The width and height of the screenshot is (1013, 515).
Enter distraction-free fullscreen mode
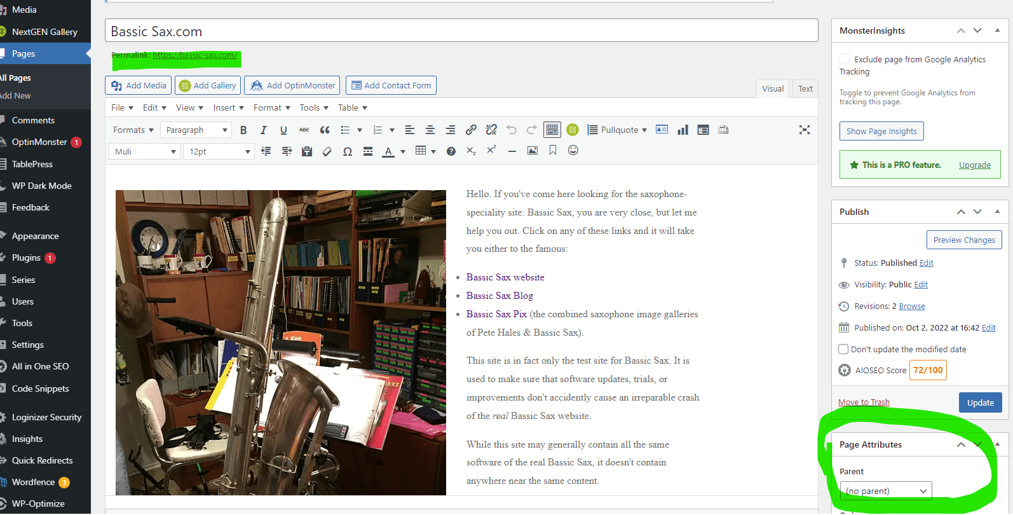805,130
